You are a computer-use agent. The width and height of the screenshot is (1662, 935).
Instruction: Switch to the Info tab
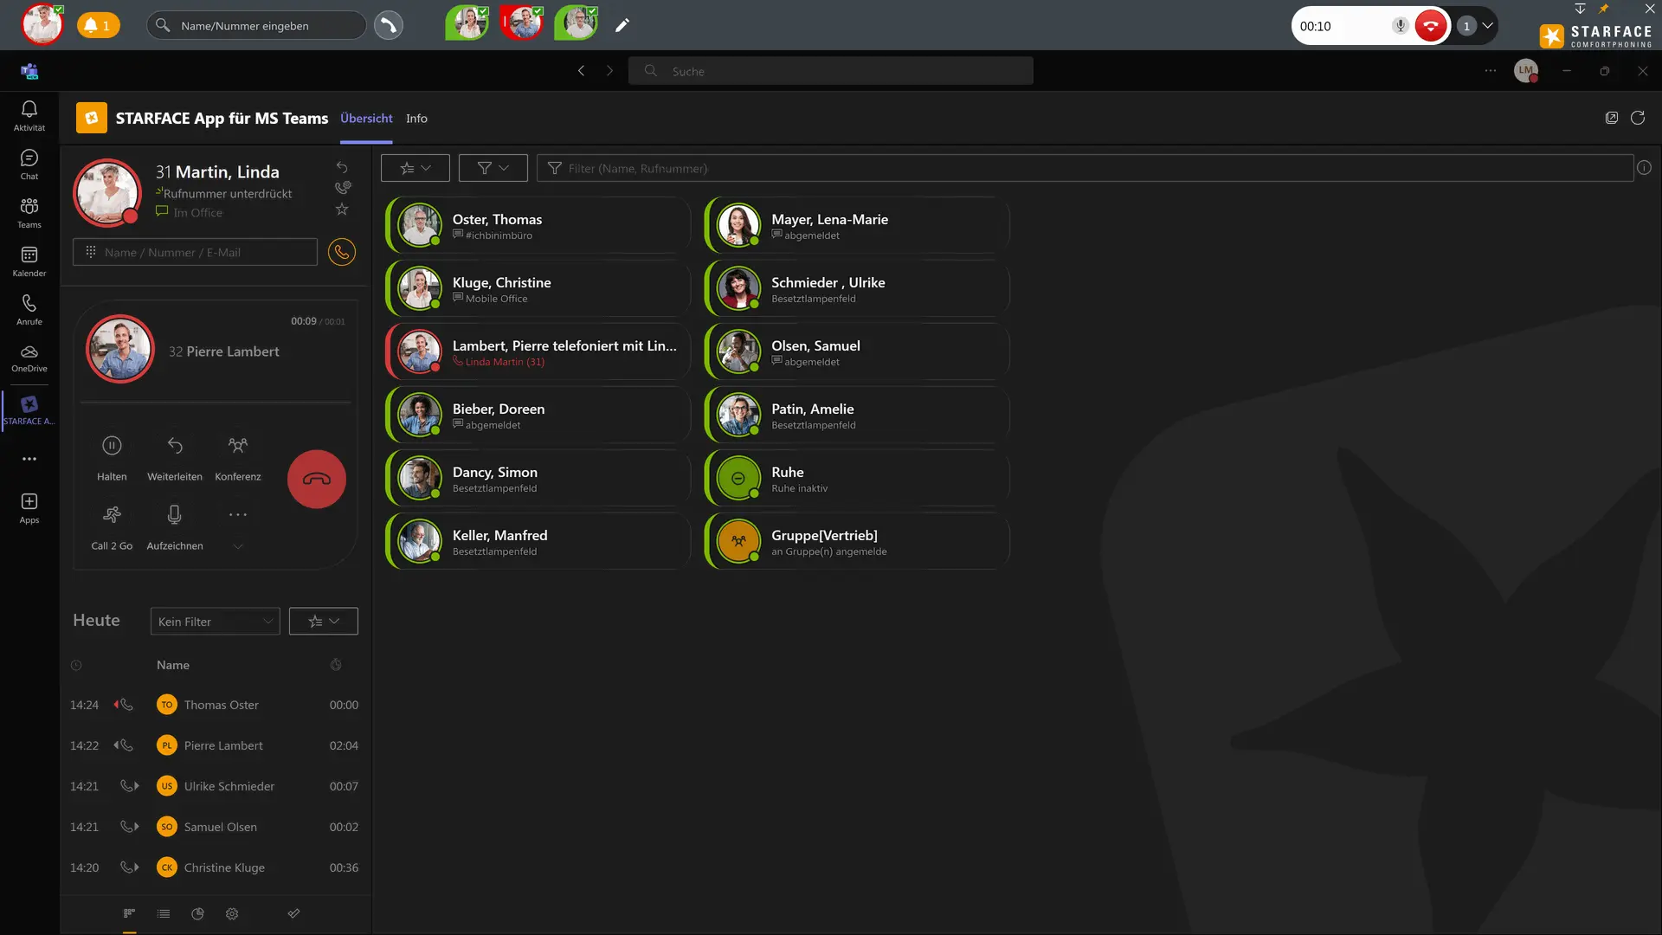416,119
